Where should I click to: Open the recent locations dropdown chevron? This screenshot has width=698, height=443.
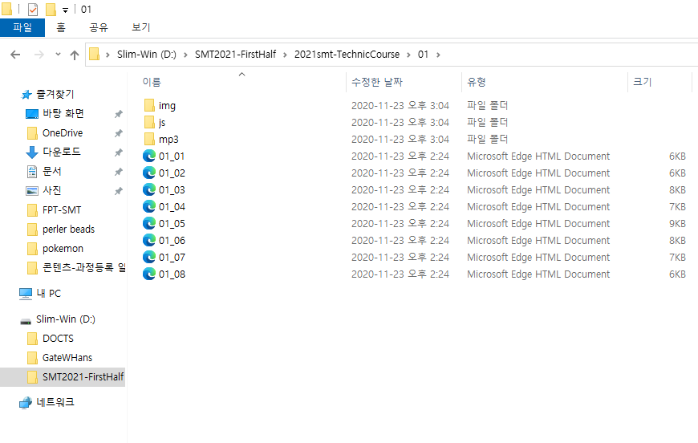pos(58,55)
